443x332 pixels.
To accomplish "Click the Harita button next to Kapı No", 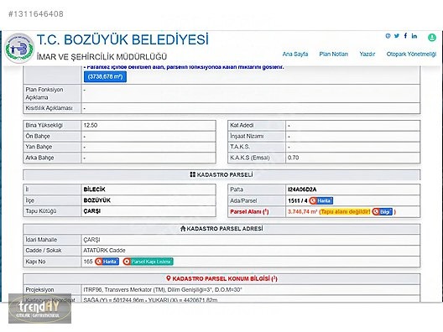I will coord(107,262).
